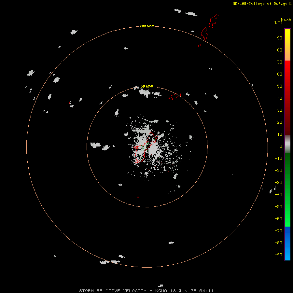Click the 80 value on velocity scale
The image size is (293, 293).
pos(280,50)
